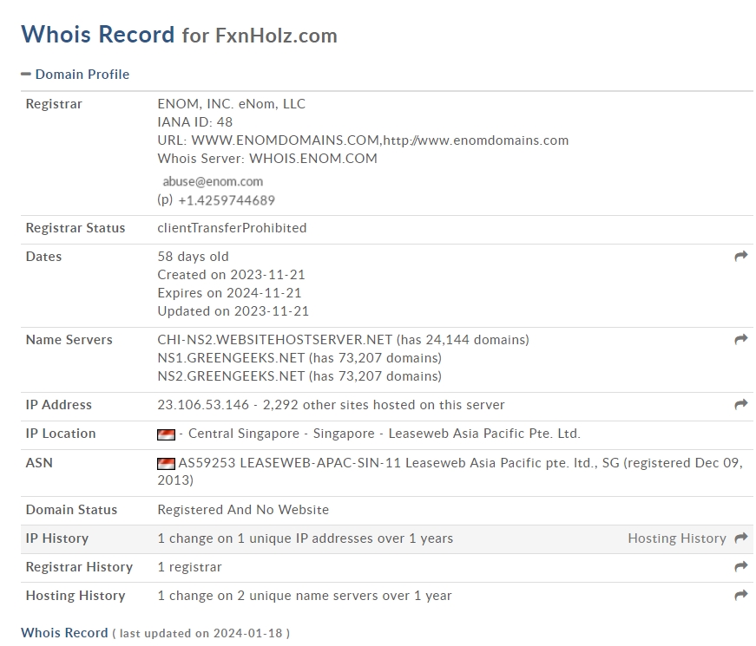Click the Domain Status row label
The image size is (756, 646).
(71, 510)
